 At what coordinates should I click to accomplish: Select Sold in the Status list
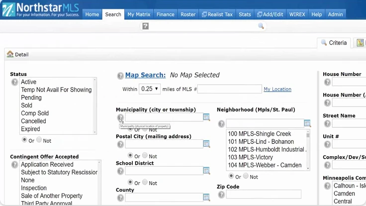27,105
